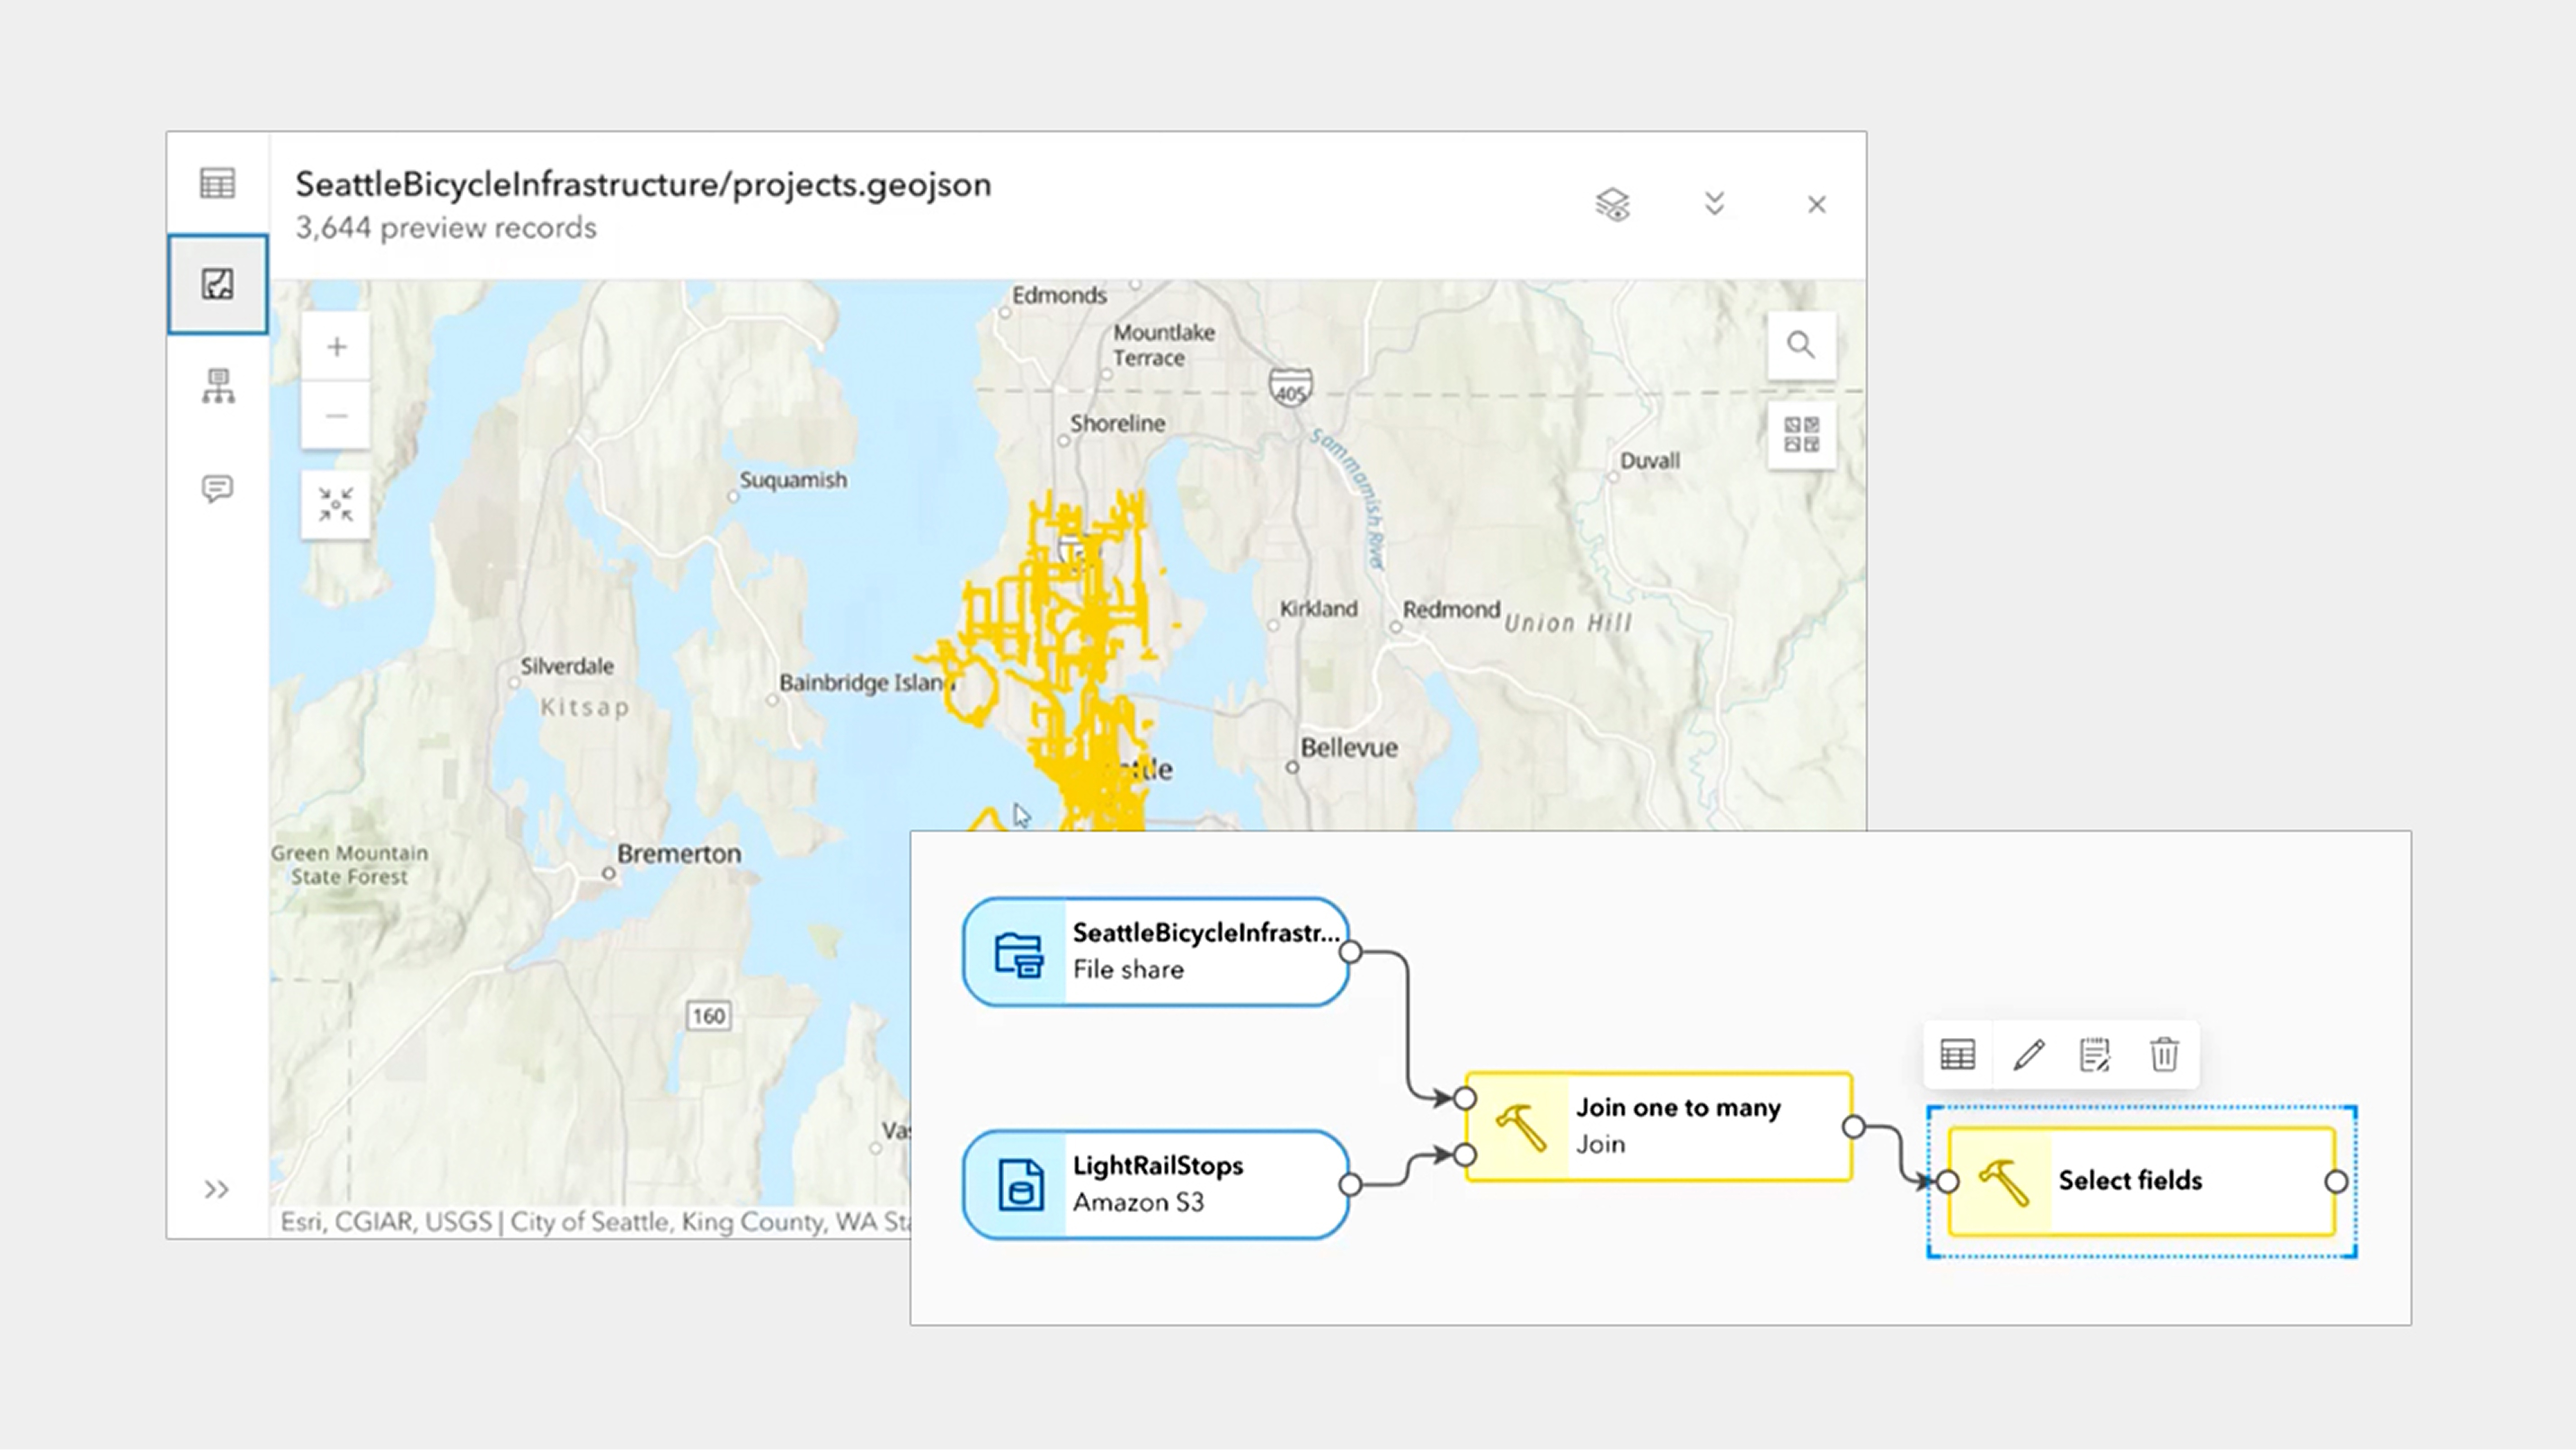Select the Join one to many tool
The height and width of the screenshot is (1450, 2576).
tap(1659, 1126)
